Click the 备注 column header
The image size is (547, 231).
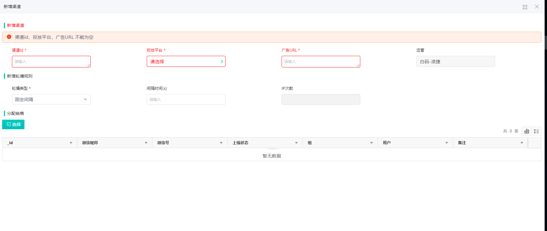coord(491,143)
